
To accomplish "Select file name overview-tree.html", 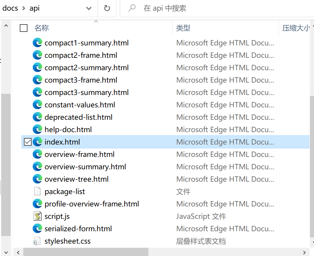I will coord(76,179).
